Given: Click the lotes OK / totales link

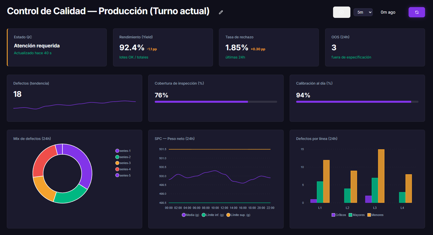Looking at the screenshot, I should click(134, 57).
